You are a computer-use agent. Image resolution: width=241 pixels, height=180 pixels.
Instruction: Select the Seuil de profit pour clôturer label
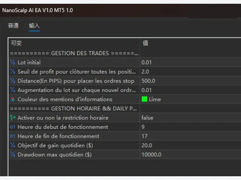click(x=77, y=72)
